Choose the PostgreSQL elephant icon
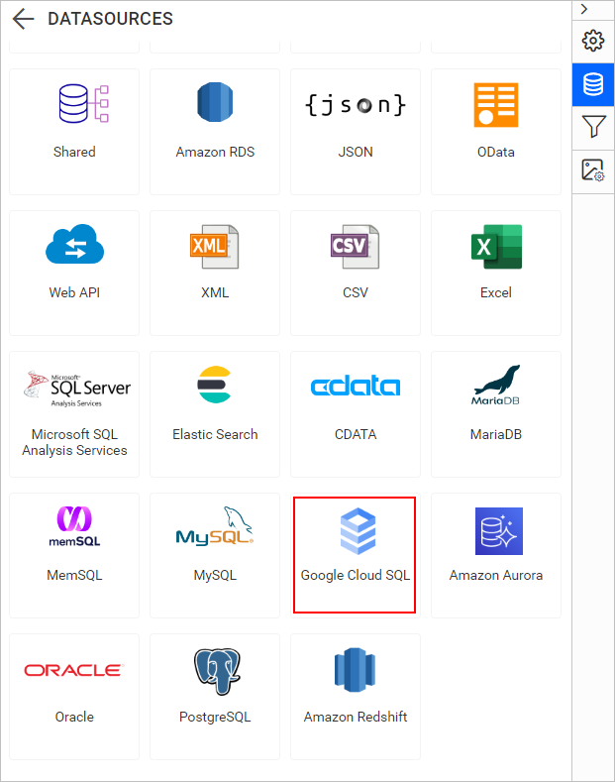 pyautogui.click(x=217, y=671)
